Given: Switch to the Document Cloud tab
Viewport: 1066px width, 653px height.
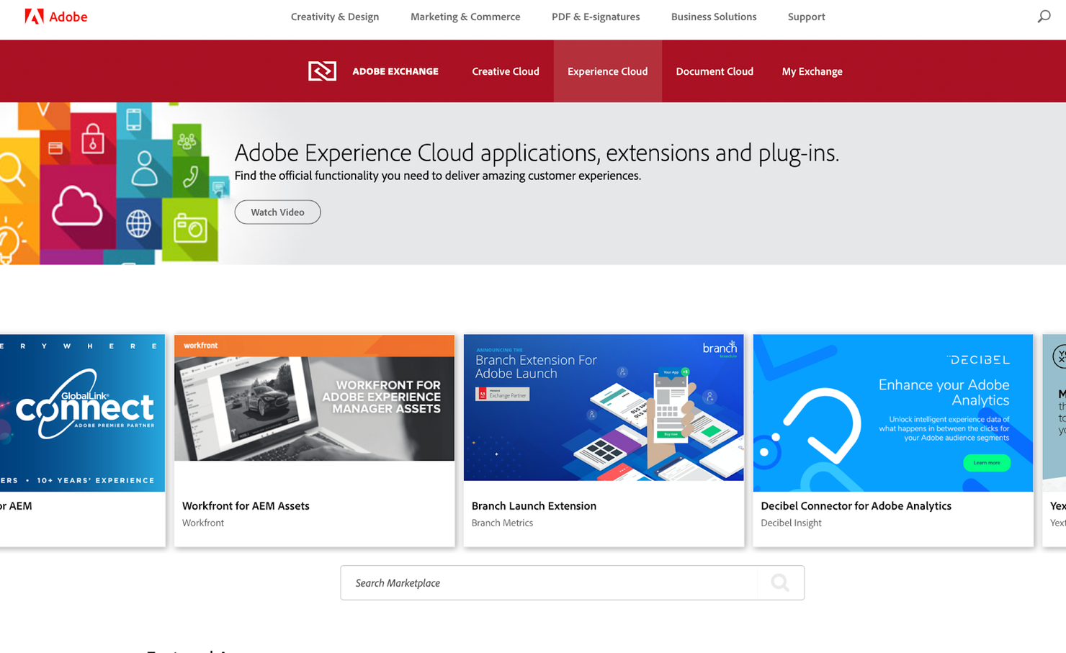Looking at the screenshot, I should [715, 71].
